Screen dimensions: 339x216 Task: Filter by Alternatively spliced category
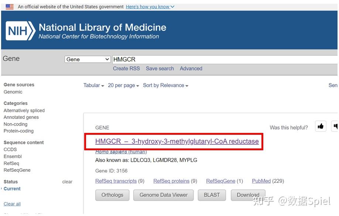tap(24, 110)
